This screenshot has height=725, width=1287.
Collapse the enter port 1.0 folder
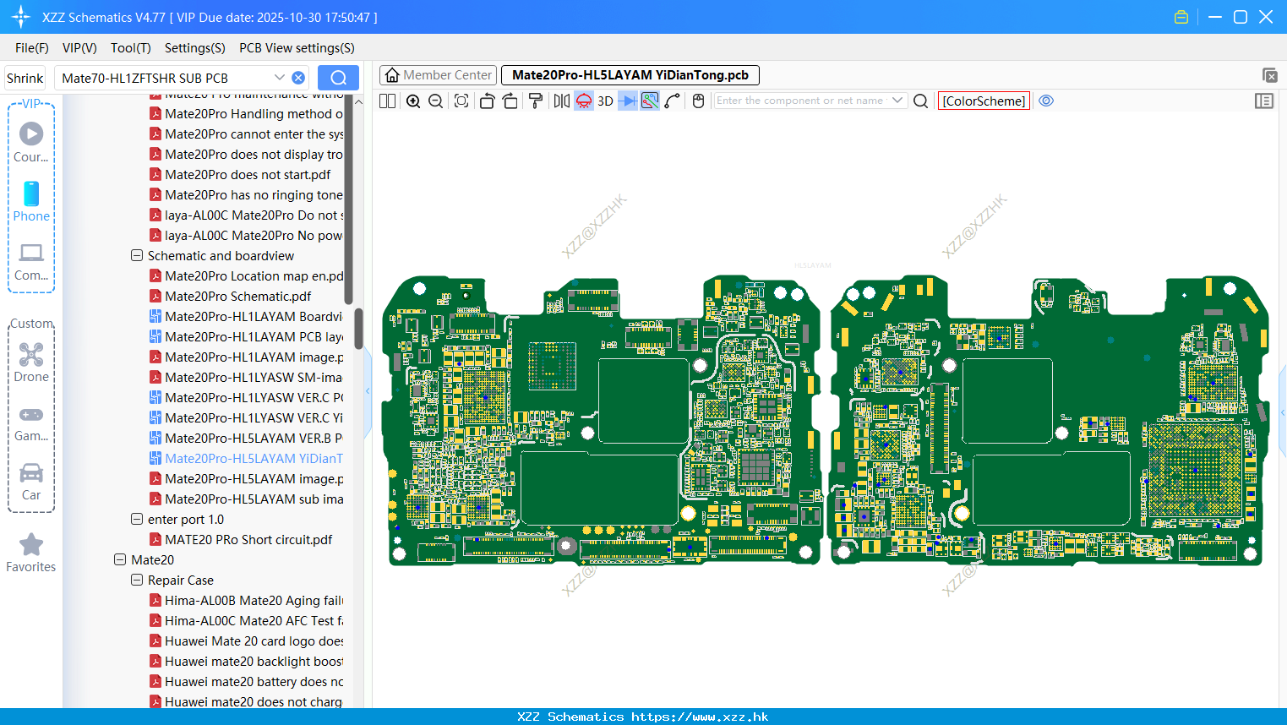pos(137,519)
